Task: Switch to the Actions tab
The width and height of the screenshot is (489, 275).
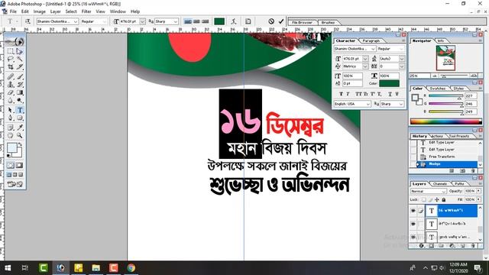Action: tap(437, 136)
